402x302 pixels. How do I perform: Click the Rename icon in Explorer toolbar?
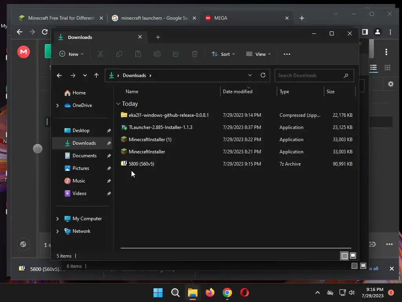(x=157, y=54)
